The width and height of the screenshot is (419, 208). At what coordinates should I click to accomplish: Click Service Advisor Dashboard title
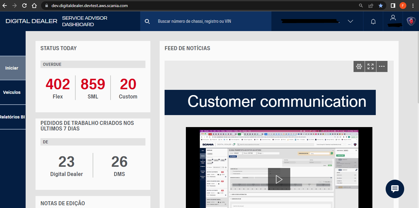pyautogui.click(x=85, y=21)
